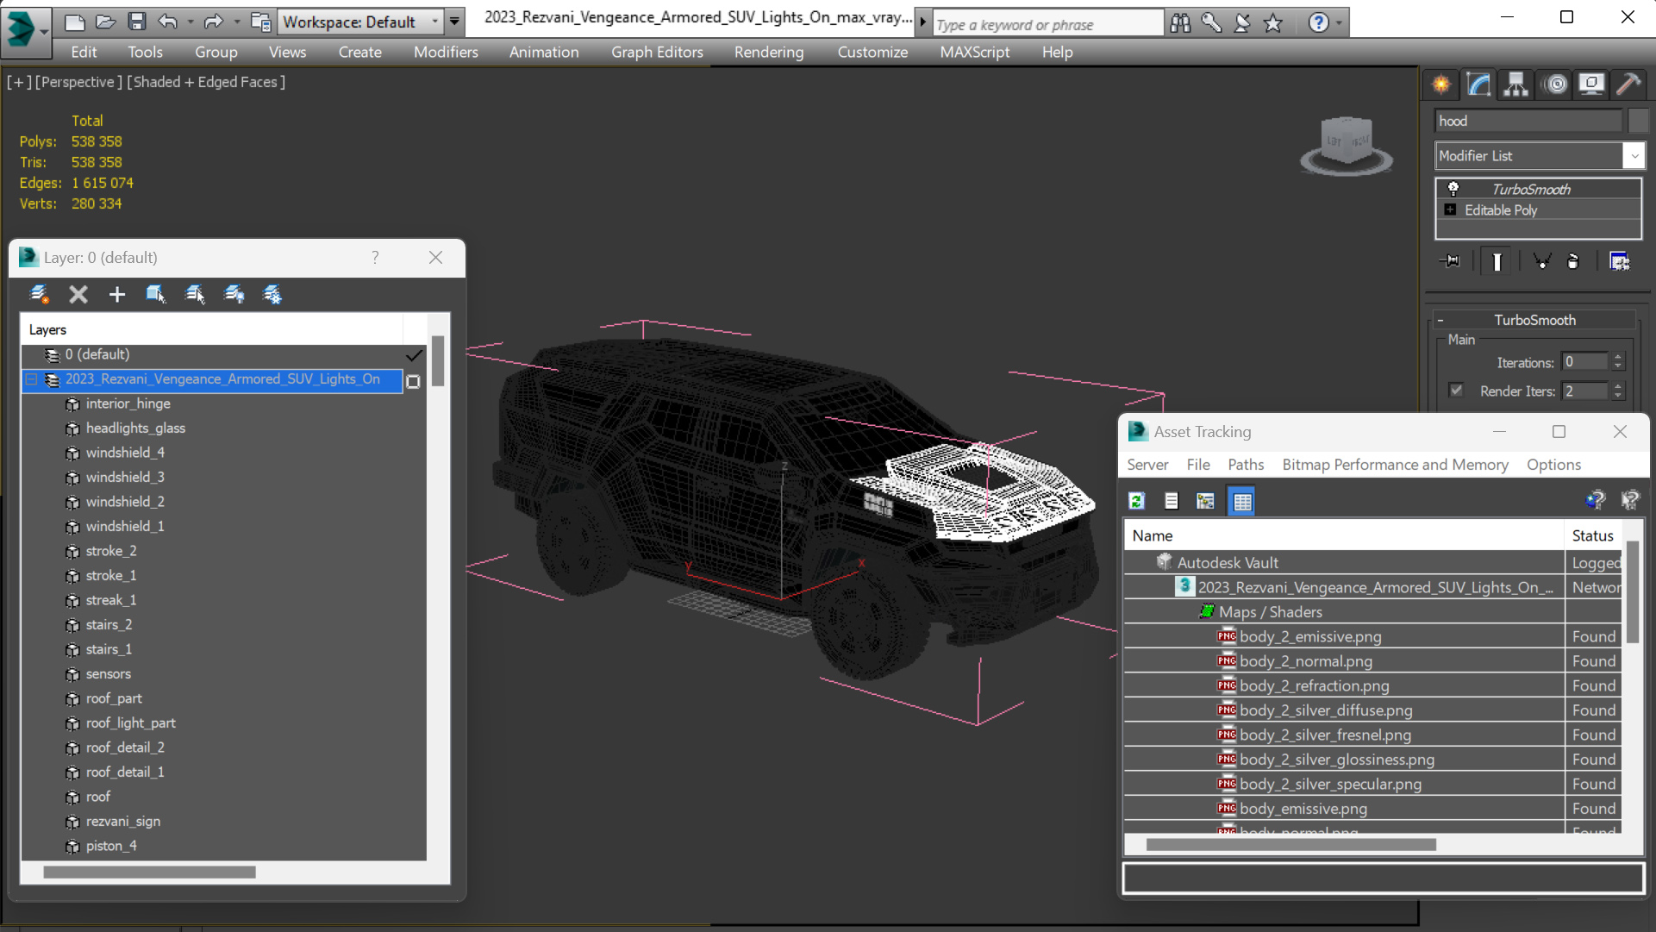Click the plus Add to layer icon

tap(117, 295)
